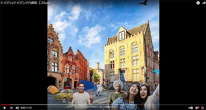Screen dimensions: 206x110
Task: Open the HD settings gear menu
Action: [x=197, y=108]
